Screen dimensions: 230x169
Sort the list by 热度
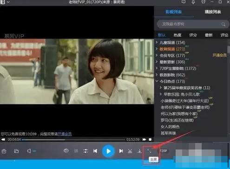pos(177,35)
